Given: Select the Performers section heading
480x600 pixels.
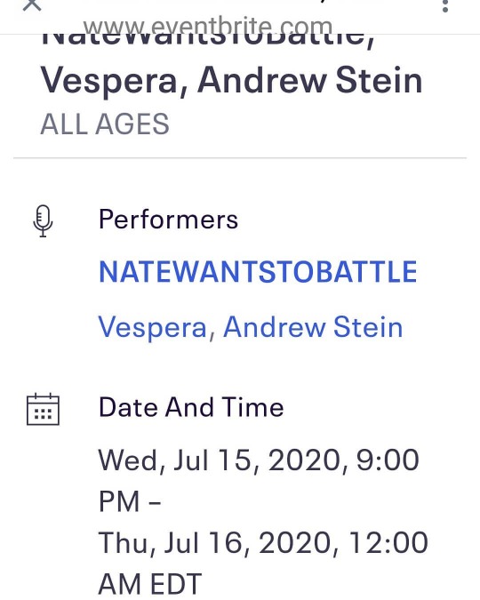Looking at the screenshot, I should tap(168, 220).
